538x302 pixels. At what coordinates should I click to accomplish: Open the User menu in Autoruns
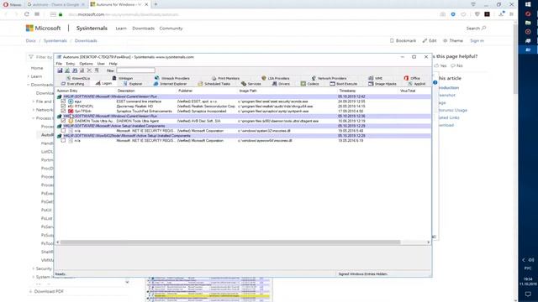[x=101, y=64]
